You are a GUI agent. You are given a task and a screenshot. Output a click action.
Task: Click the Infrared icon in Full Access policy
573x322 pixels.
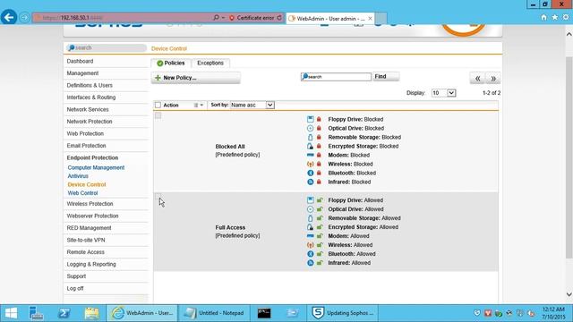(311, 263)
